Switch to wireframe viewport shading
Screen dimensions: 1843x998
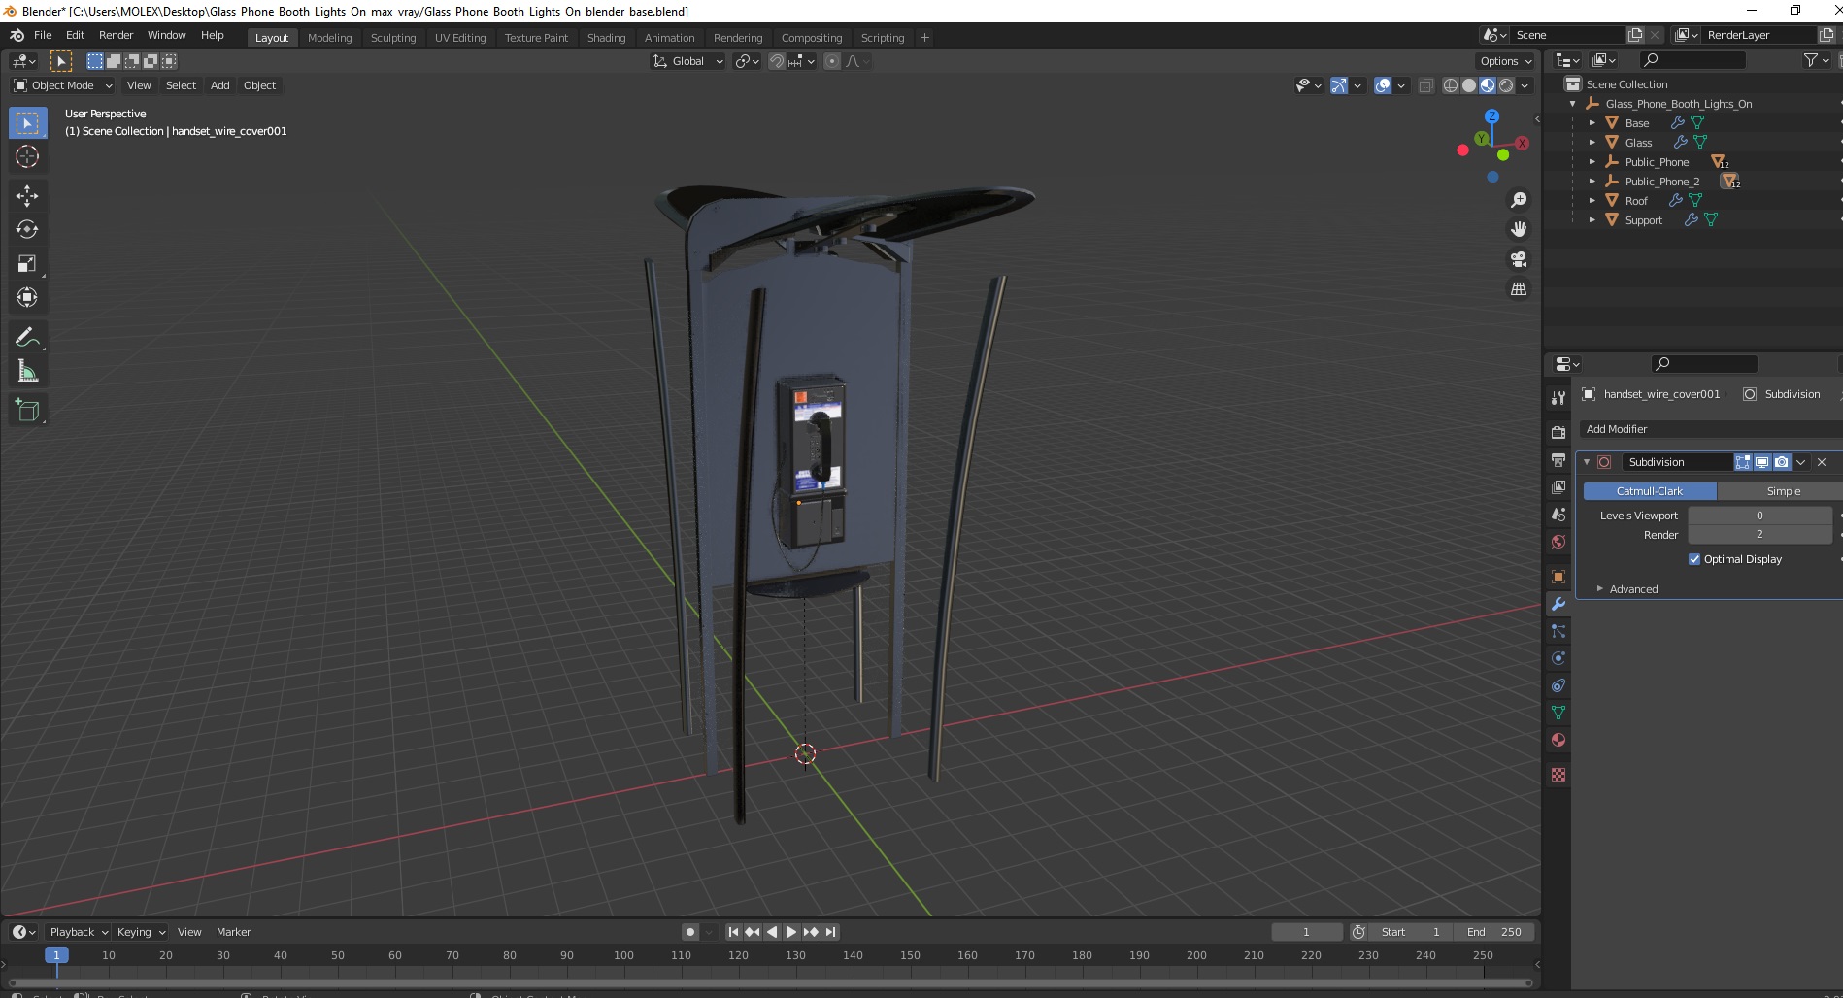click(1451, 85)
